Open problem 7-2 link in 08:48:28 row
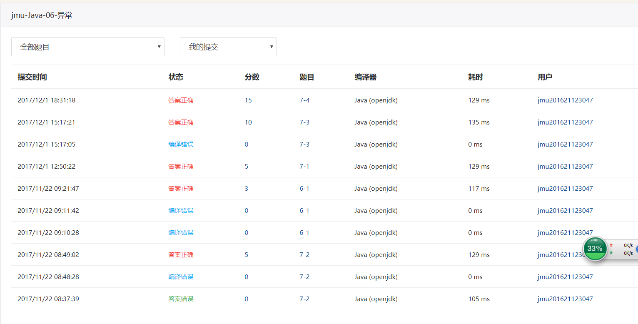The height and width of the screenshot is (324, 638). coord(304,277)
